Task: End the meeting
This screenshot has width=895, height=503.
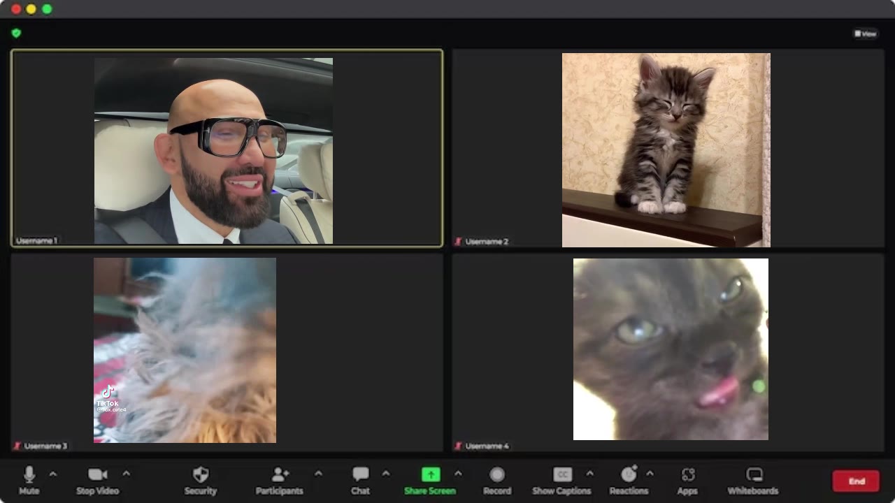Action: 857,481
